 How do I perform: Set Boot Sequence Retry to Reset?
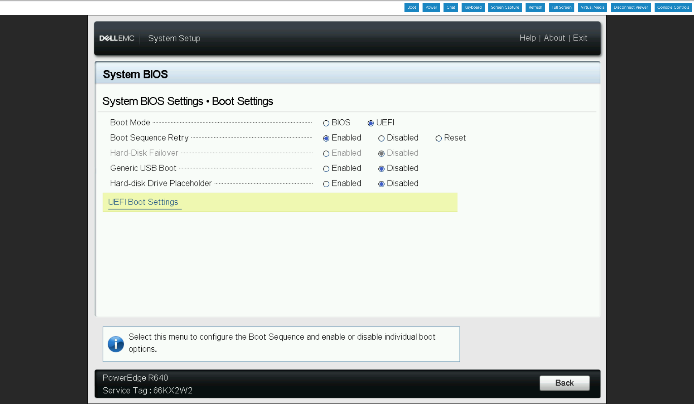pos(438,138)
